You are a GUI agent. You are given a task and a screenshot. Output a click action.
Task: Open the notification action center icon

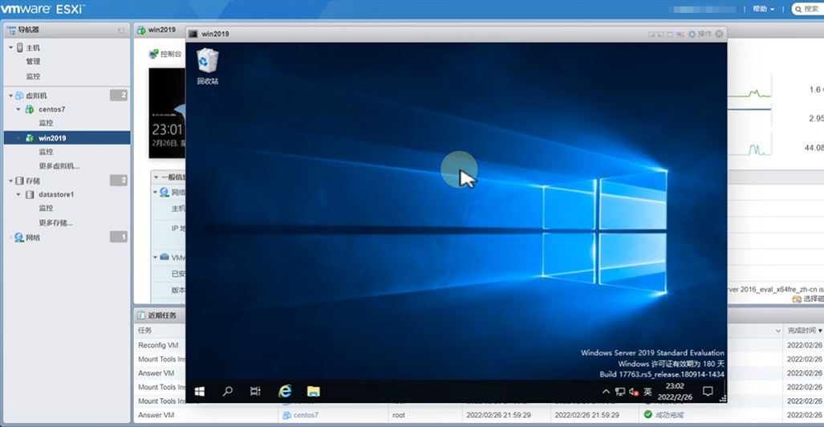[708, 392]
